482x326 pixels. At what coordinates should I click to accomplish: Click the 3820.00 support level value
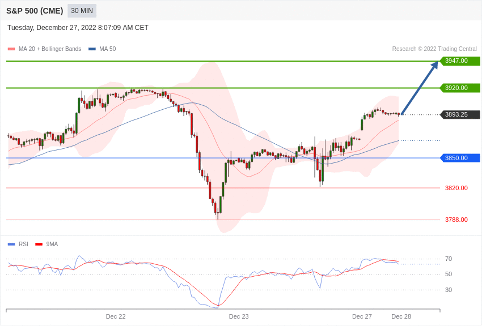click(456, 188)
